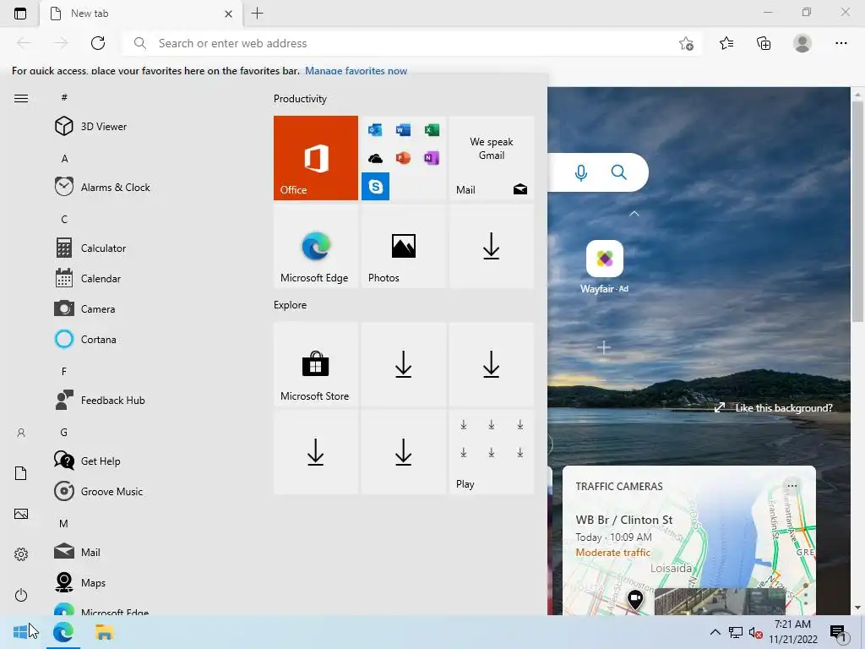The width and height of the screenshot is (865, 649).
Task: Open the Play folder tile
Action: pos(492,452)
